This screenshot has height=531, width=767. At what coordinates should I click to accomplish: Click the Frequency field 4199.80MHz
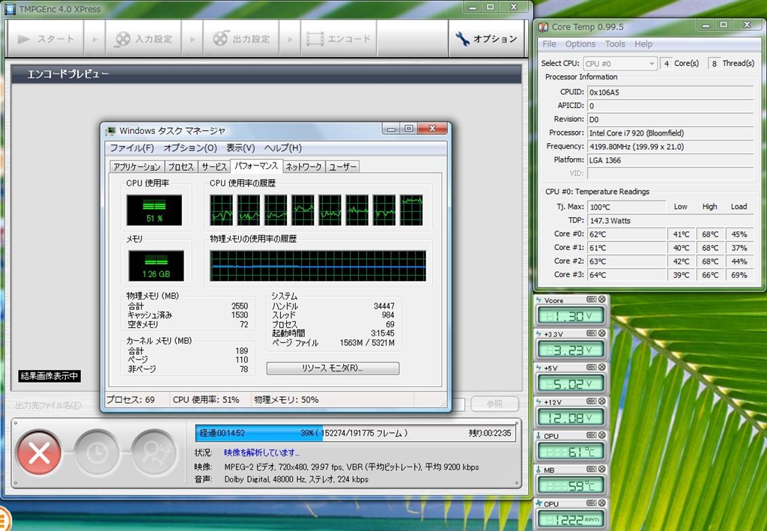point(670,147)
